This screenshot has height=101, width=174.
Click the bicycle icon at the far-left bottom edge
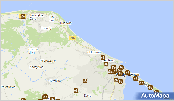click(x=23, y=100)
